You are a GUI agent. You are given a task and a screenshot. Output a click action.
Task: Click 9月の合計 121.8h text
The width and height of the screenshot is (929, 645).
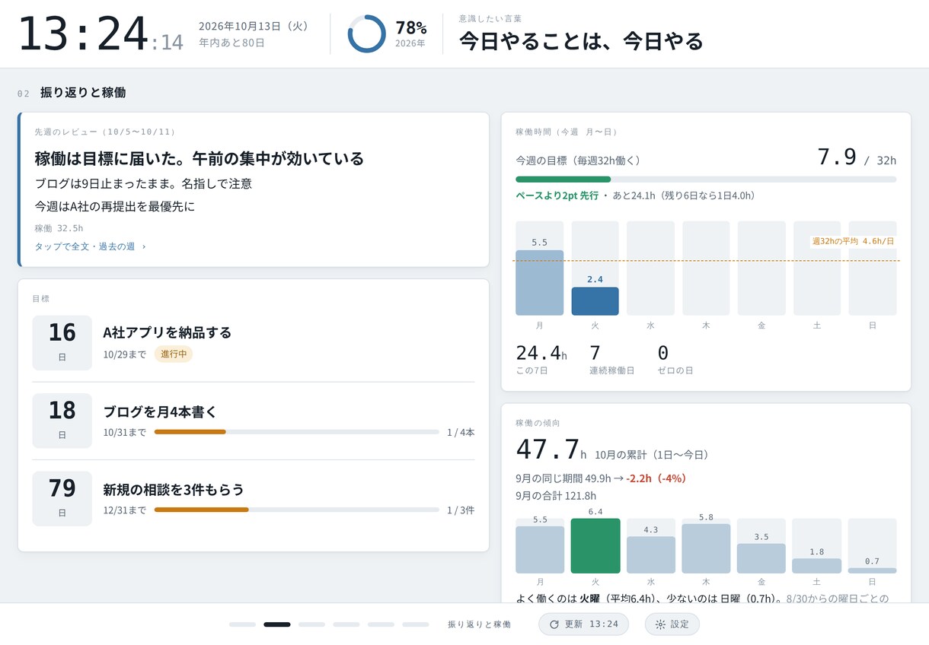pyautogui.click(x=556, y=496)
